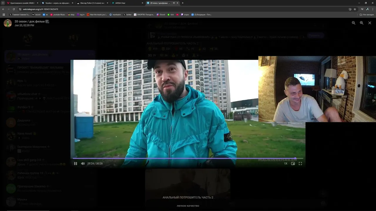Open the 'kick' bookmark
Image resolution: width=376 pixels, height=211 pixels.
point(171,15)
